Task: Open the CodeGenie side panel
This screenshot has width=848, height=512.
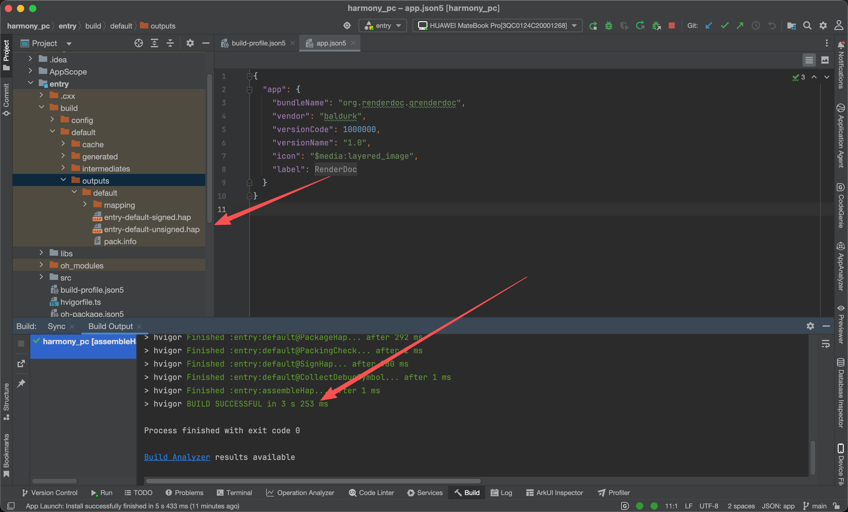Action: tap(841, 206)
